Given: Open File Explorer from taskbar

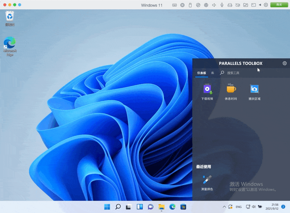Looking at the screenshot, I should [x=161, y=207].
